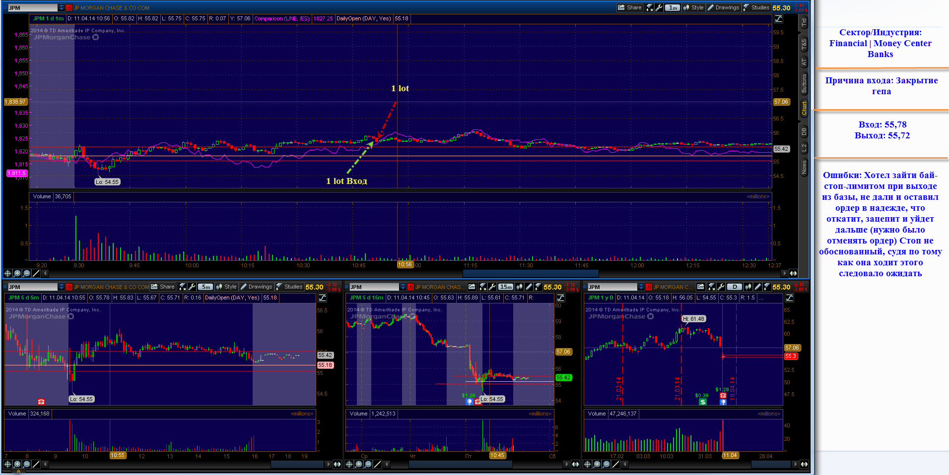Zoom in on the 1m chart
The height and width of the screenshot is (475, 949).
(17, 273)
